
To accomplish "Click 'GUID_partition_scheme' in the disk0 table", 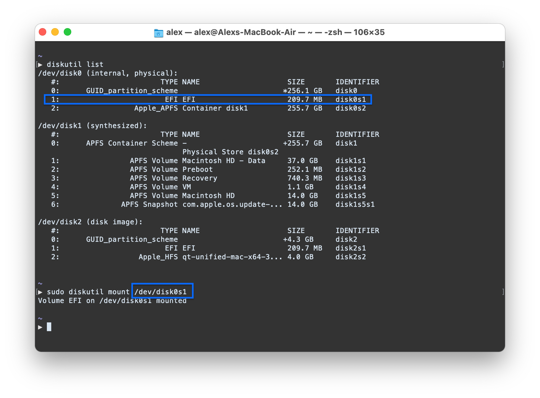I will click(x=132, y=91).
